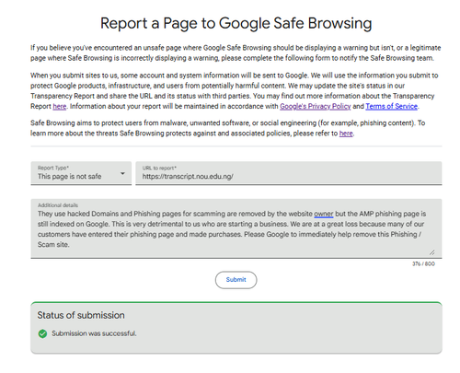Click the paragraph starting "Safe Browsing aims"
The height and width of the screenshot is (373, 460).
(x=227, y=128)
